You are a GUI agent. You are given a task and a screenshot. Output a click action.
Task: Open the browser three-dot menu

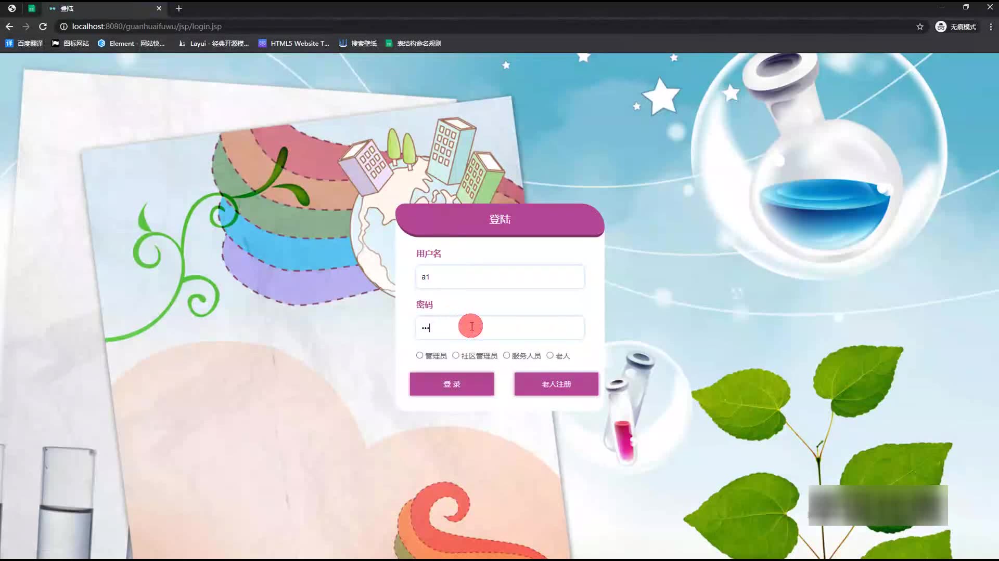tap(990, 26)
